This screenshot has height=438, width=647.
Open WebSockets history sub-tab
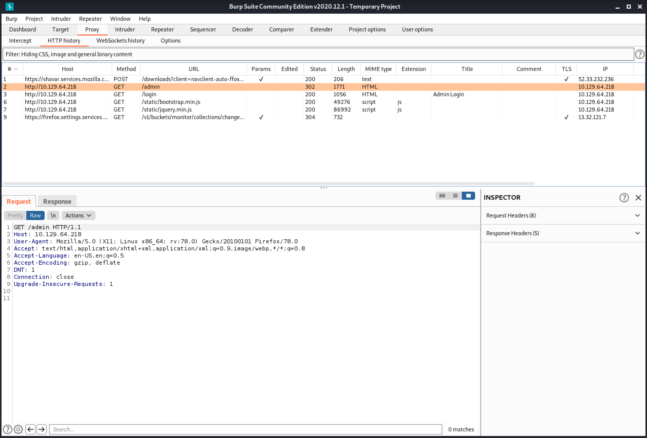120,41
